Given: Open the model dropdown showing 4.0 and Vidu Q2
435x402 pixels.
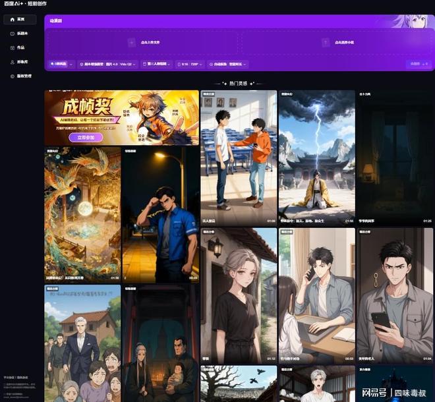Looking at the screenshot, I should (107, 64).
